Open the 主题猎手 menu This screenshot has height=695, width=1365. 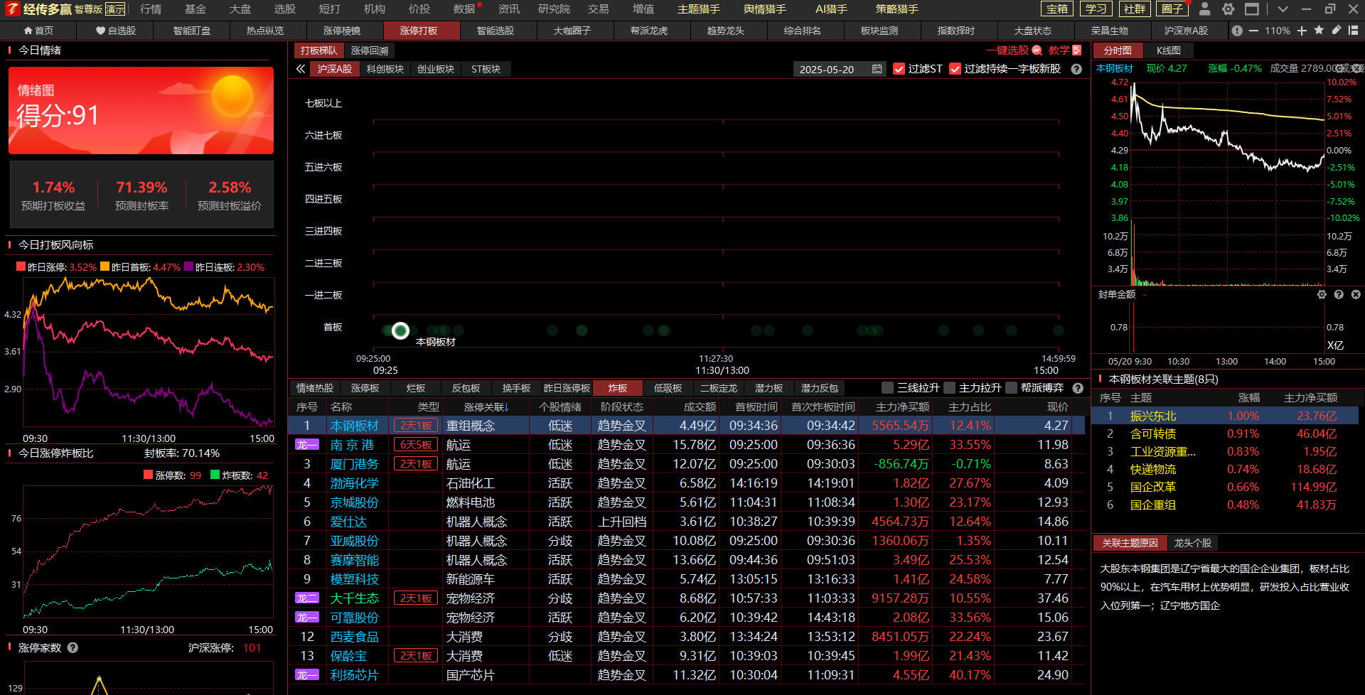[698, 9]
